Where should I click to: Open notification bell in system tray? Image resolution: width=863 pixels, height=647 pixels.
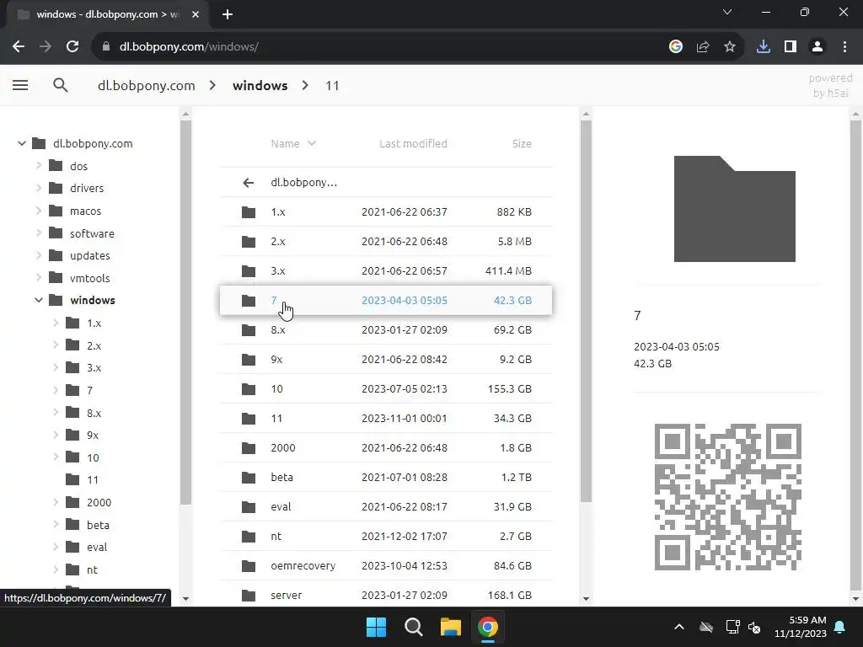(x=840, y=627)
